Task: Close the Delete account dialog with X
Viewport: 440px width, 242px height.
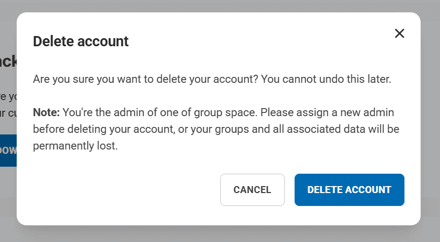Action: 399,33
